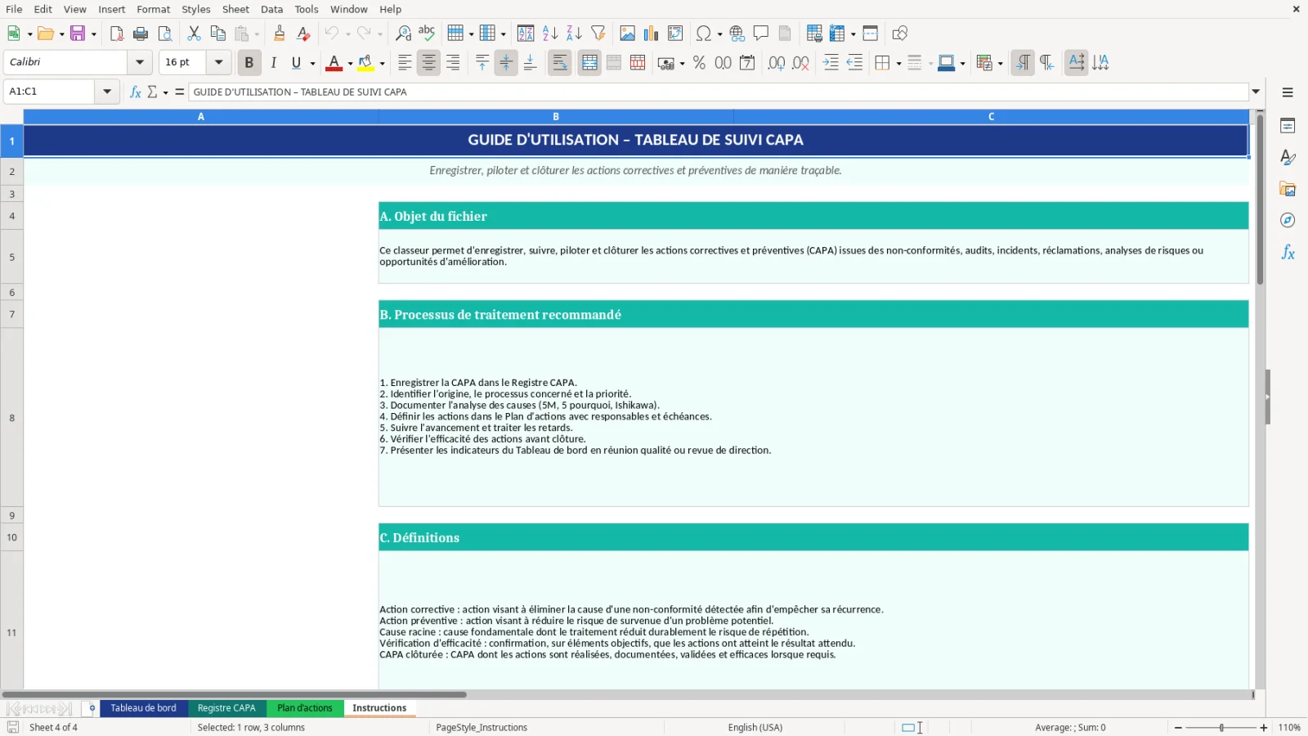
Task: Click the horizontal scrollbar thumb
Action: click(234, 694)
